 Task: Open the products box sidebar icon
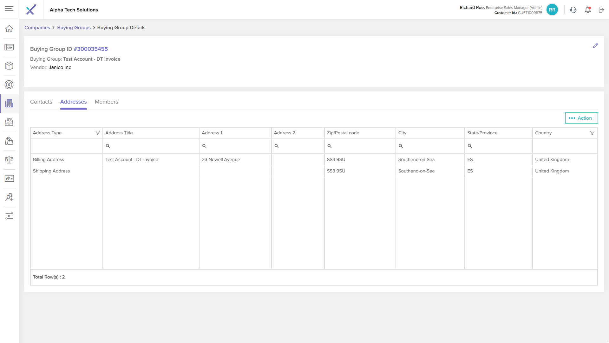9,66
